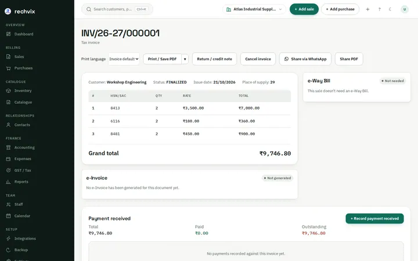Click the FINALIZED status text
Image resolution: width=418 pixels, height=261 pixels.
click(176, 82)
